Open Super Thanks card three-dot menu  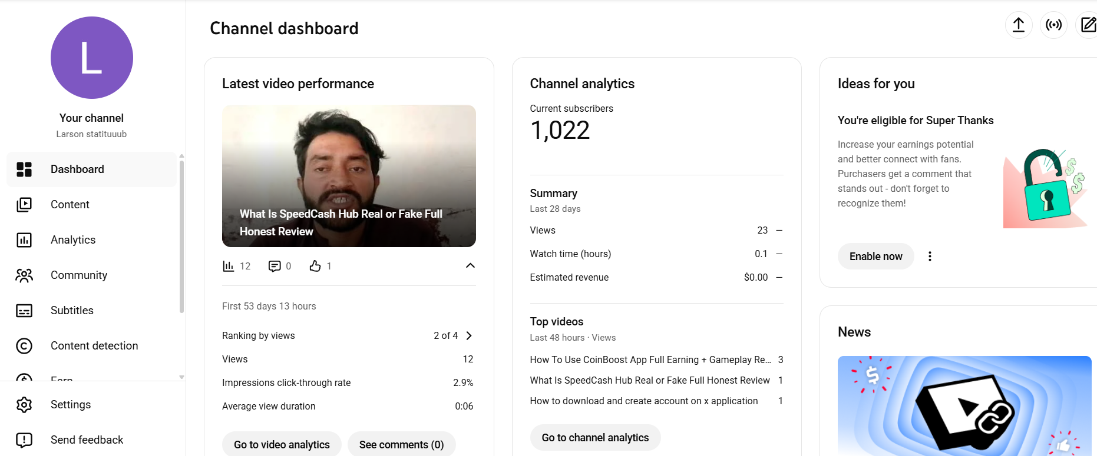[930, 256]
